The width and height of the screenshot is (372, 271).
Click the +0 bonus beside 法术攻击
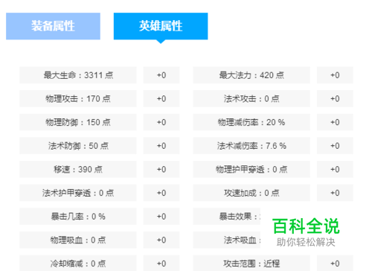335,98
